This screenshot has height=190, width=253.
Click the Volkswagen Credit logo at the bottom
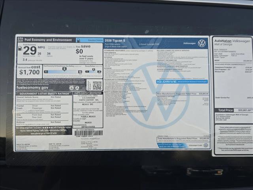[x=206, y=145]
